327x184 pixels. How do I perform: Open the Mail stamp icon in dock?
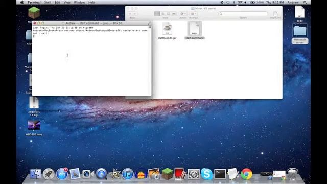tap(75, 174)
